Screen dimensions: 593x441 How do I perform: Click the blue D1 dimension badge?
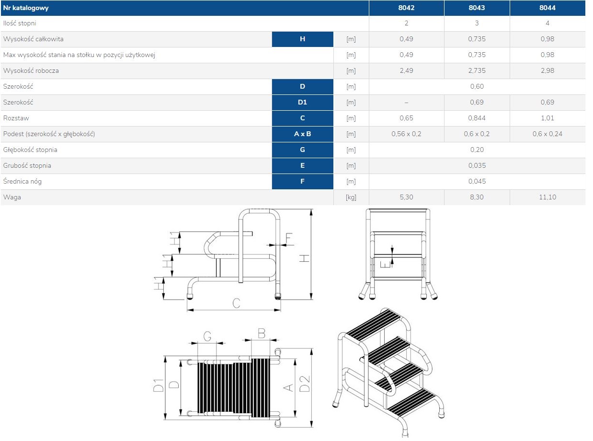pyautogui.click(x=302, y=103)
